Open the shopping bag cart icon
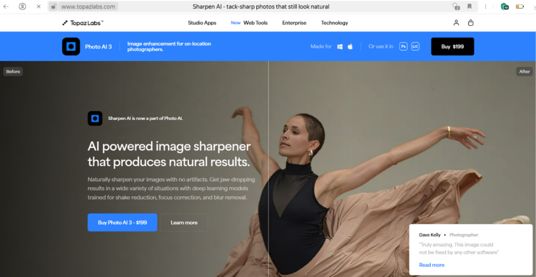 (x=471, y=23)
